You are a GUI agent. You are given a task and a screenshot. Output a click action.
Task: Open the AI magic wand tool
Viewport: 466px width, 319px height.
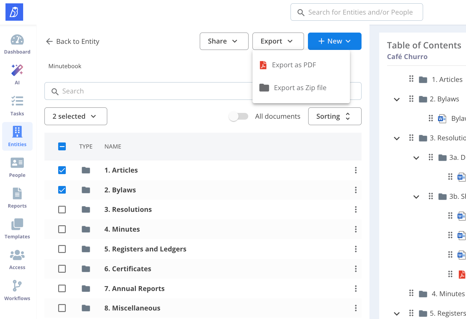17,75
